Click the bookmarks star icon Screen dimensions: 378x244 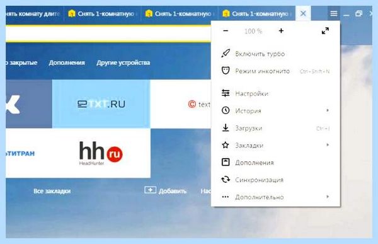226,145
